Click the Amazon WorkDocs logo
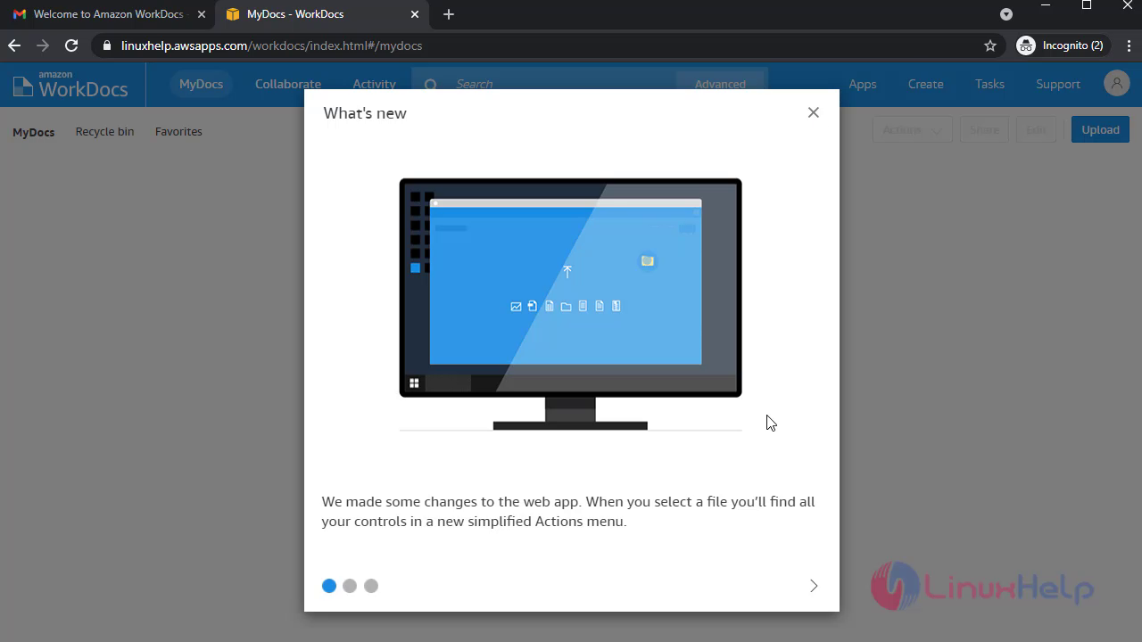Screen dimensions: 1142x642 70,85
